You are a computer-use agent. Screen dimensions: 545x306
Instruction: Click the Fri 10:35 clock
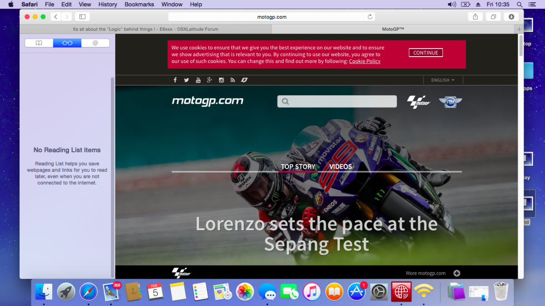click(498, 5)
